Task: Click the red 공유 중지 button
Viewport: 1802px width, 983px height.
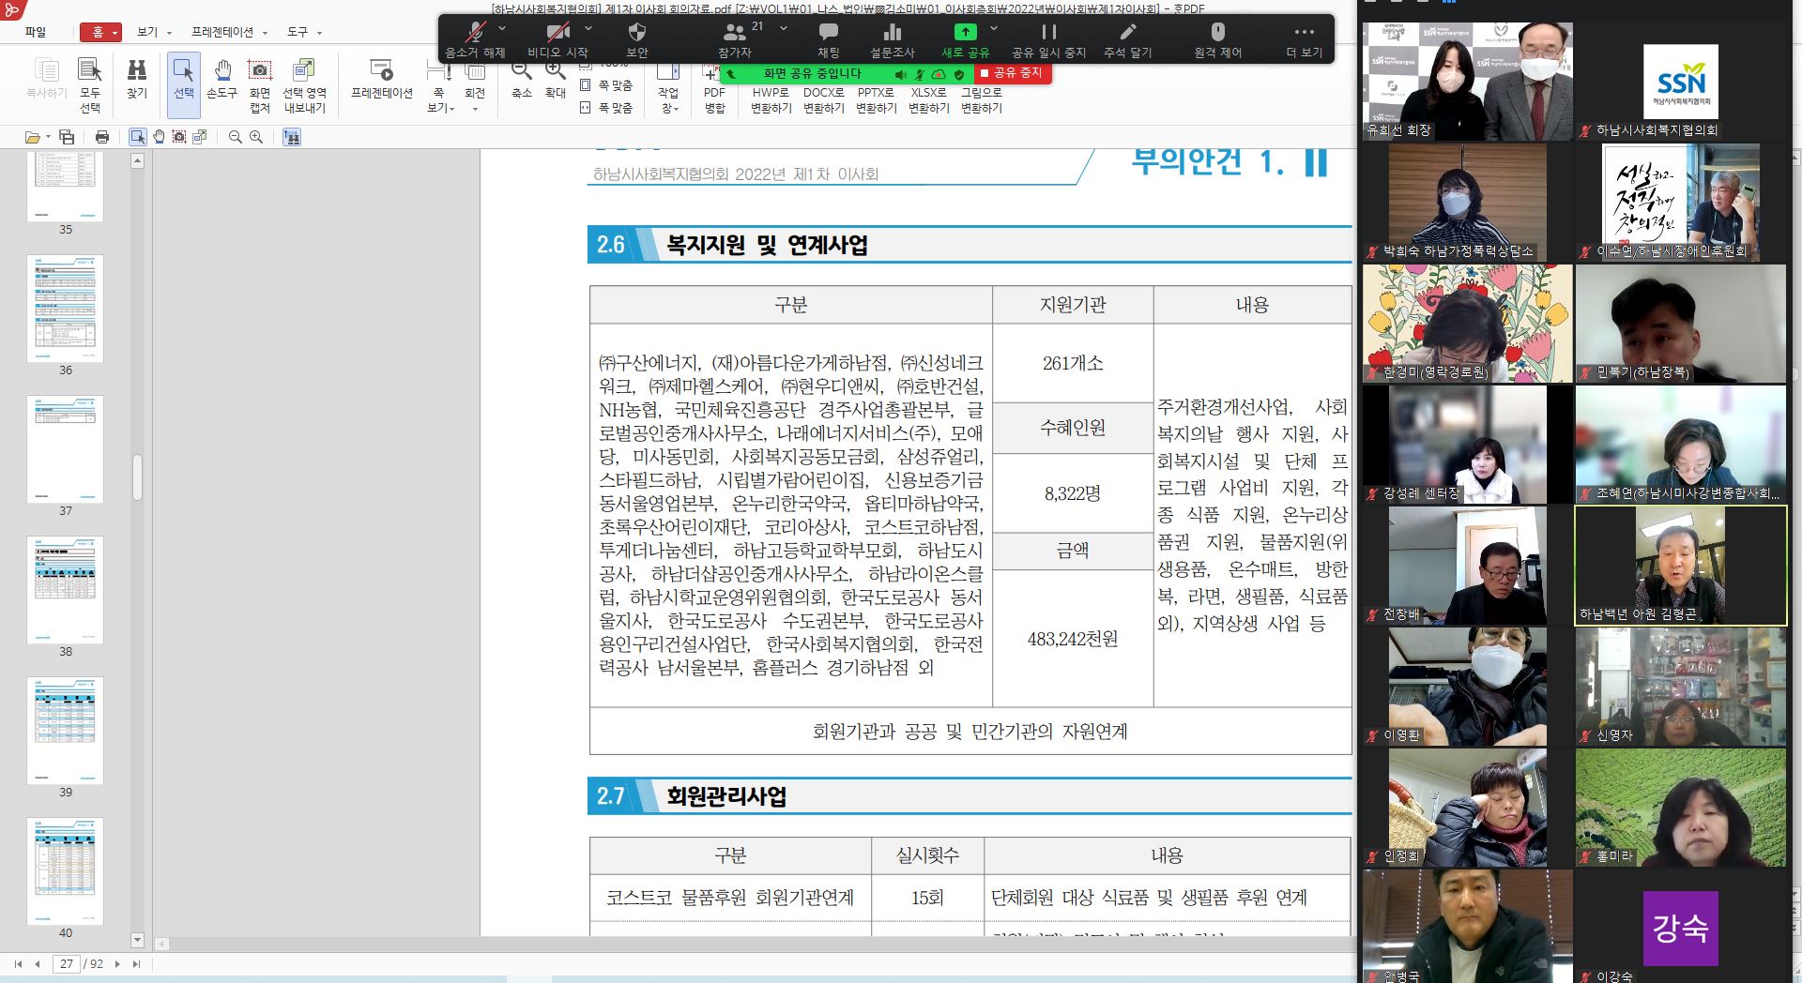Action: pyautogui.click(x=1011, y=73)
